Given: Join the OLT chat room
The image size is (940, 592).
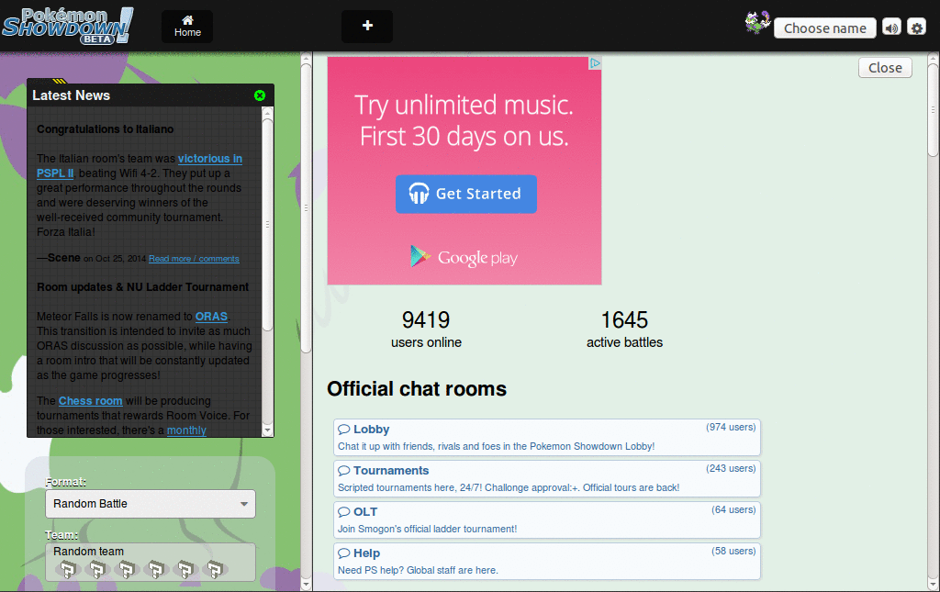Looking at the screenshot, I should [x=547, y=520].
